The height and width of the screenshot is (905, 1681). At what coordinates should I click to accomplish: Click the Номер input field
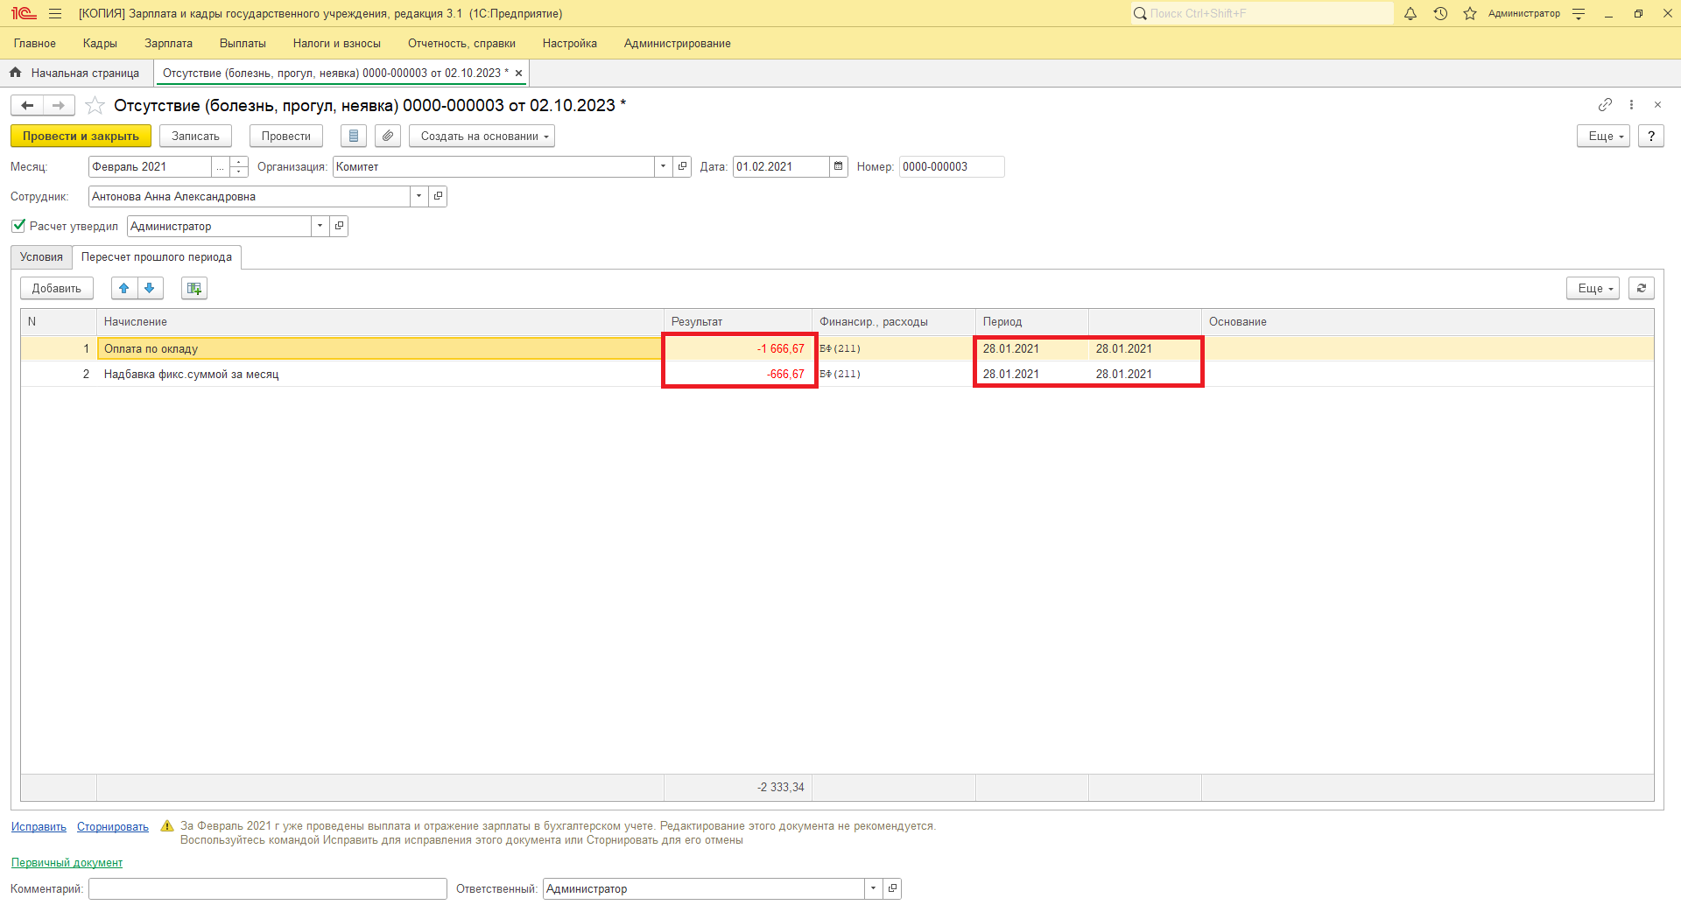pos(952,166)
